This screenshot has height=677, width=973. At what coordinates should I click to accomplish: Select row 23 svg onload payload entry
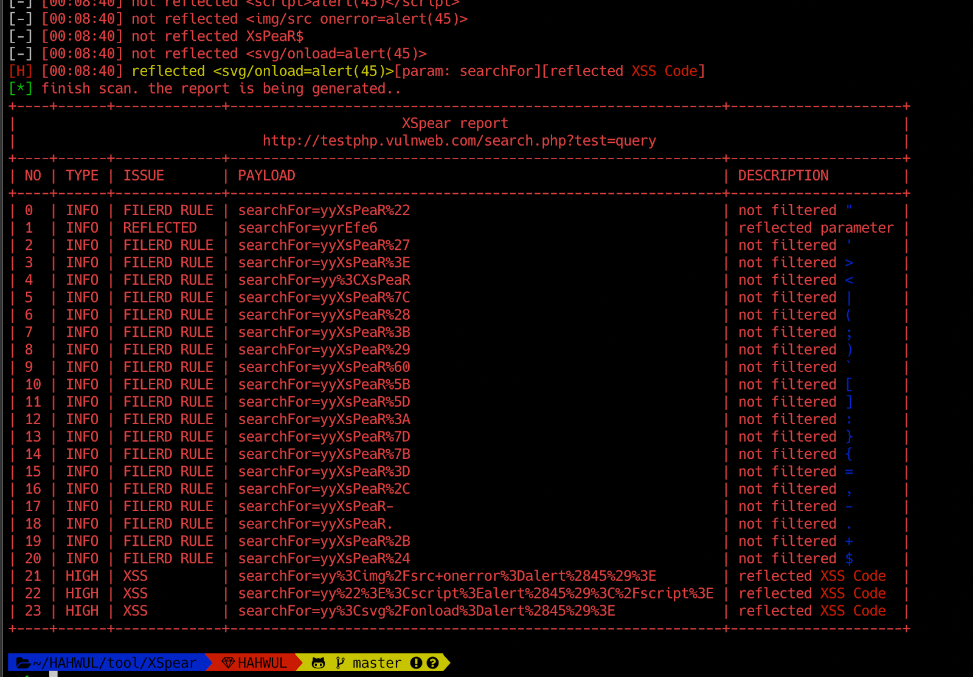426,611
